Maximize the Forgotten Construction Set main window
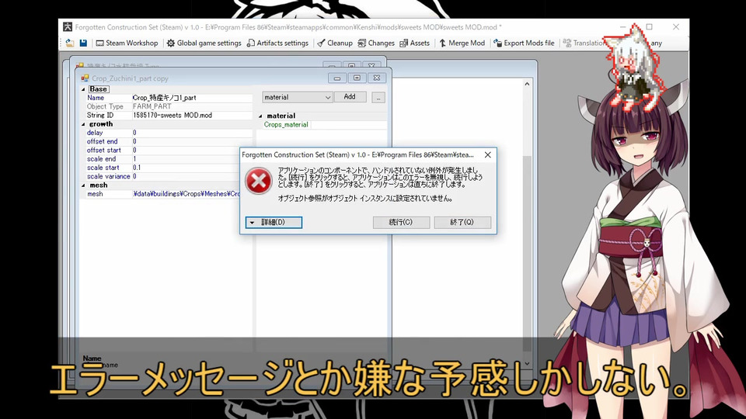The height and width of the screenshot is (419, 746). (649, 27)
